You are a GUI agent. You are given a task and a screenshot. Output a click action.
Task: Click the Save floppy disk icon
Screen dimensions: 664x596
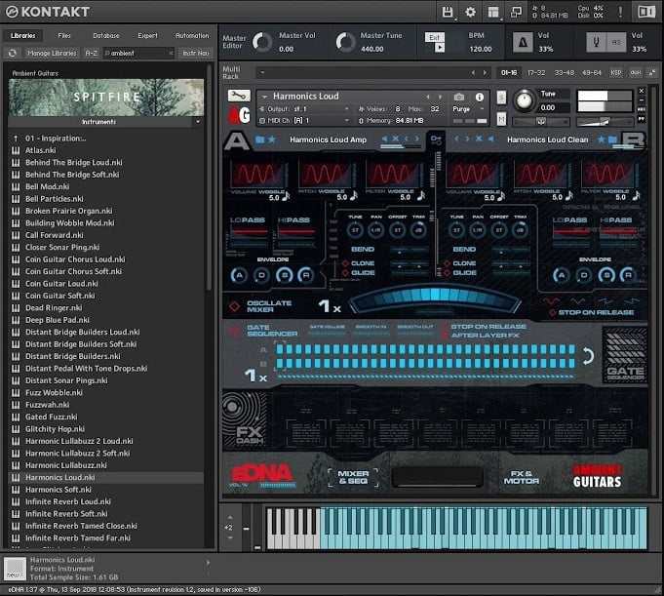pyautogui.click(x=448, y=12)
